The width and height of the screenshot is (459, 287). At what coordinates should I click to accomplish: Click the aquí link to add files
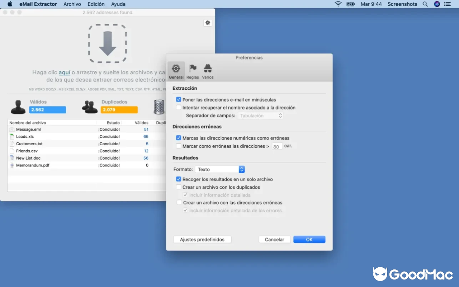[x=65, y=72]
